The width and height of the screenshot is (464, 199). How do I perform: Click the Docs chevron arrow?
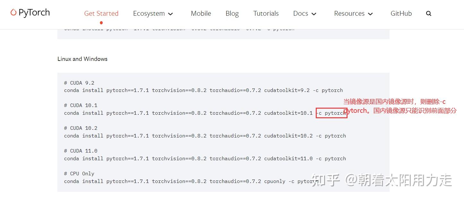[x=314, y=14]
